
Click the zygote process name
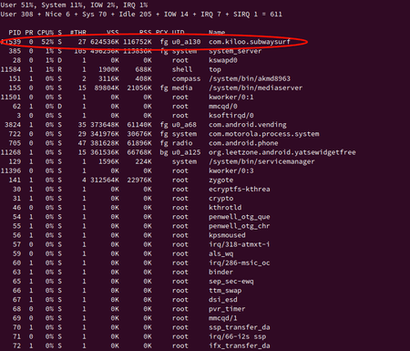(220, 180)
